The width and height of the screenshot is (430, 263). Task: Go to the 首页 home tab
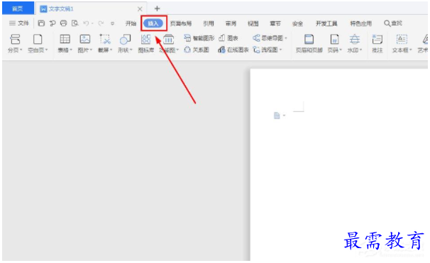click(x=18, y=9)
